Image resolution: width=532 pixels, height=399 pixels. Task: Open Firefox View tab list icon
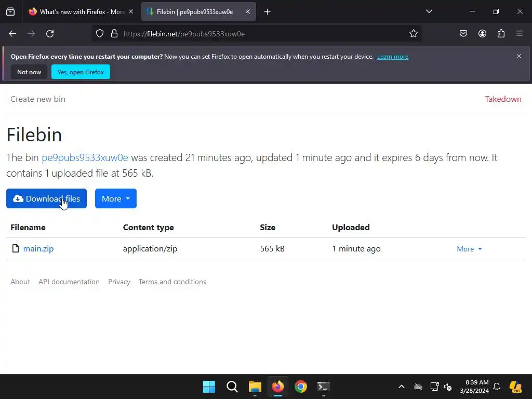coord(10,12)
